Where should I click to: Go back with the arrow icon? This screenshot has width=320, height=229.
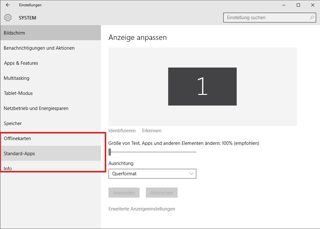(x=8, y=5)
